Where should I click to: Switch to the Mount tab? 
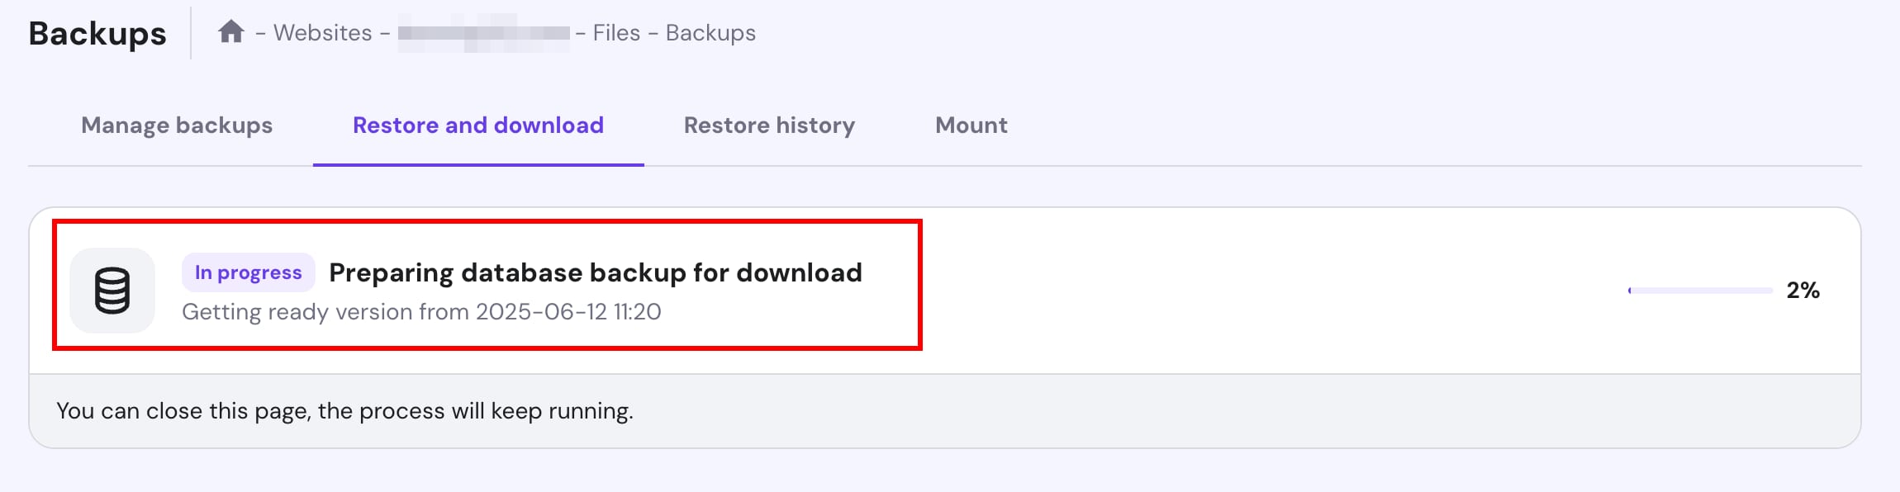tap(971, 125)
